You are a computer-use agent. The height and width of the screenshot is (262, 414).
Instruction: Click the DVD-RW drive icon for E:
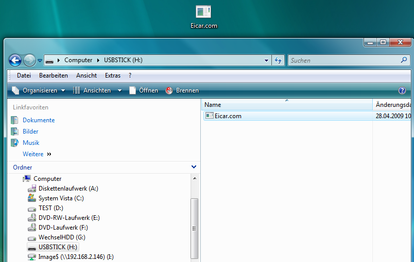coord(32,218)
